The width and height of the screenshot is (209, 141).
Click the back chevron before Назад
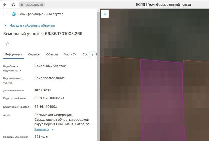click(x=6, y=25)
